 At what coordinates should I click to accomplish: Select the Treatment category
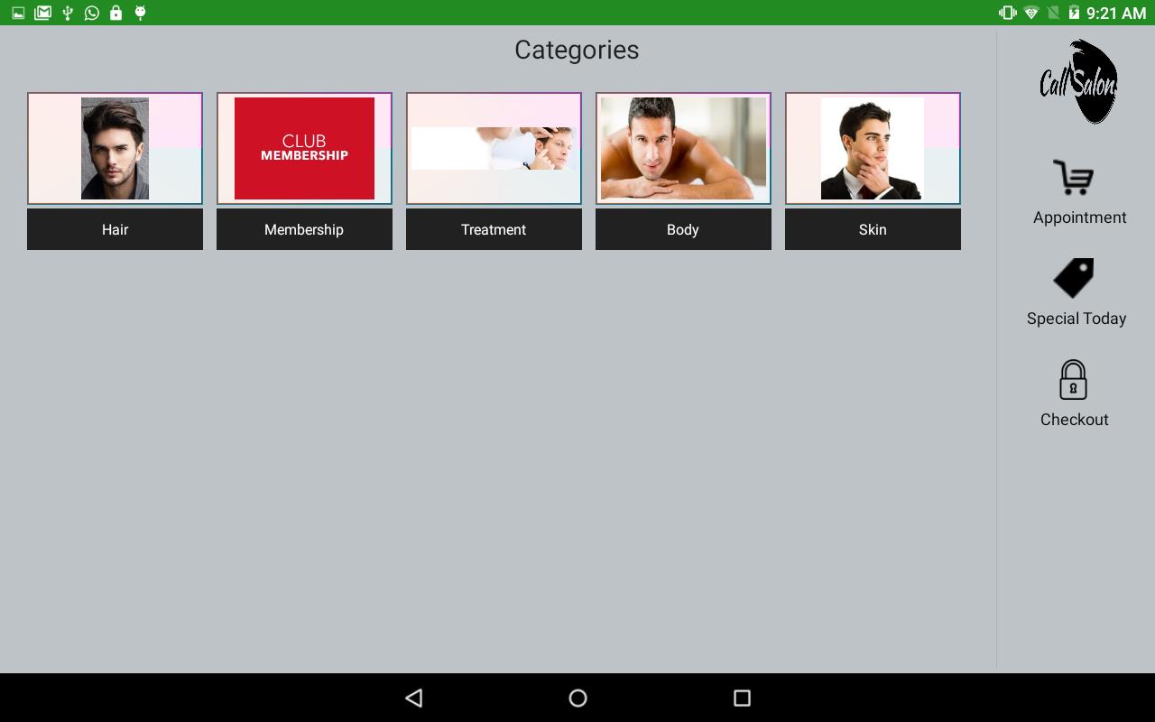click(494, 229)
